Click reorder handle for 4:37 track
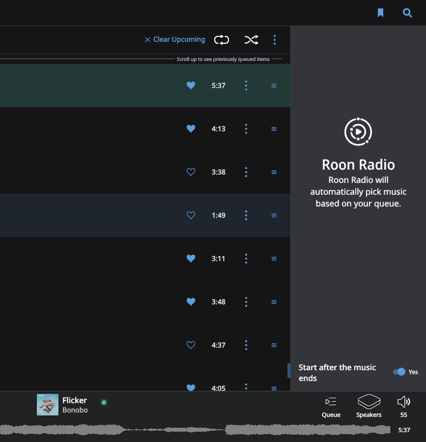426x442 pixels. (274, 345)
